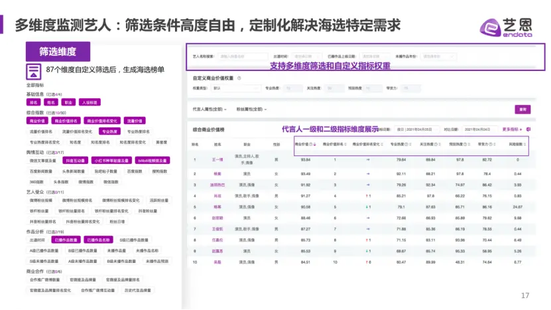The width and height of the screenshot is (551, 310).
Task: Enable the 历史代言品牌量 indicator tag
Action: [x=138, y=290]
